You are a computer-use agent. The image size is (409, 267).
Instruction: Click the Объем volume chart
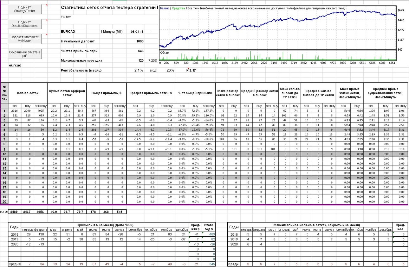pos(278,55)
